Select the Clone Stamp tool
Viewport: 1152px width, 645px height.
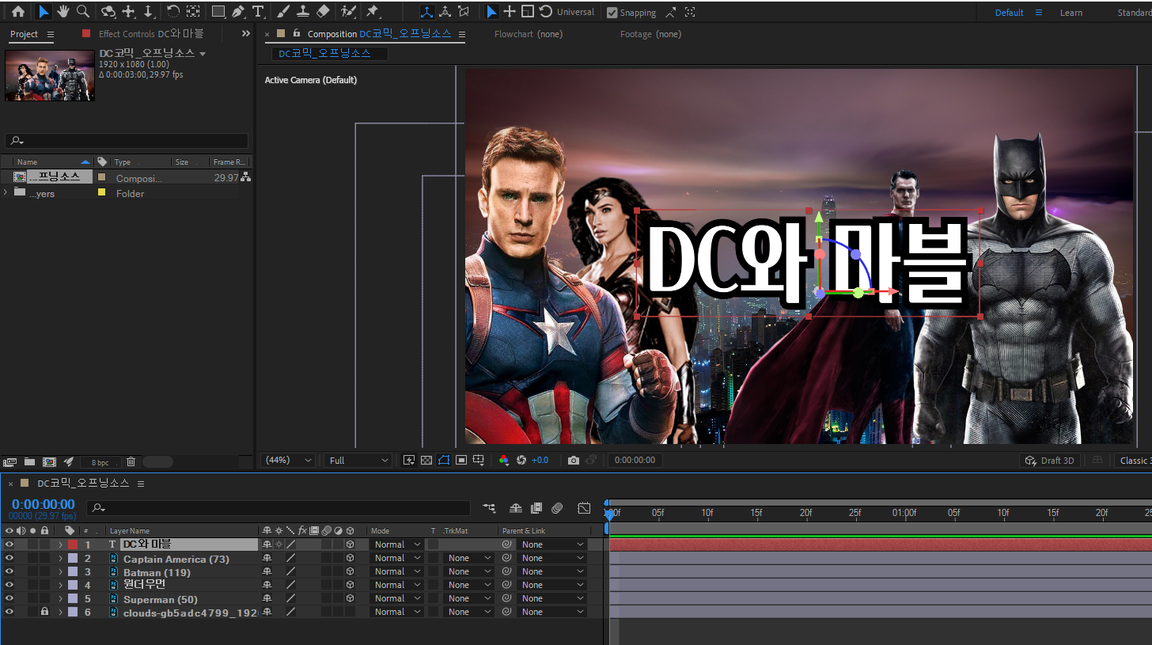(302, 12)
